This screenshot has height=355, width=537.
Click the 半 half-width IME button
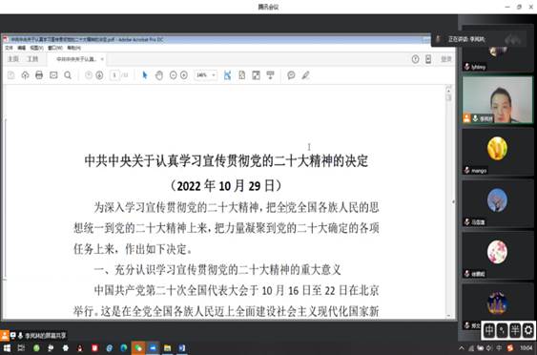coord(515,330)
